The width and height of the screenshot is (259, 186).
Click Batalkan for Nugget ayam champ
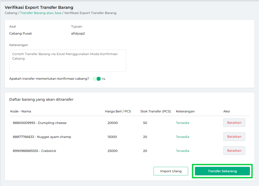coord(234,136)
